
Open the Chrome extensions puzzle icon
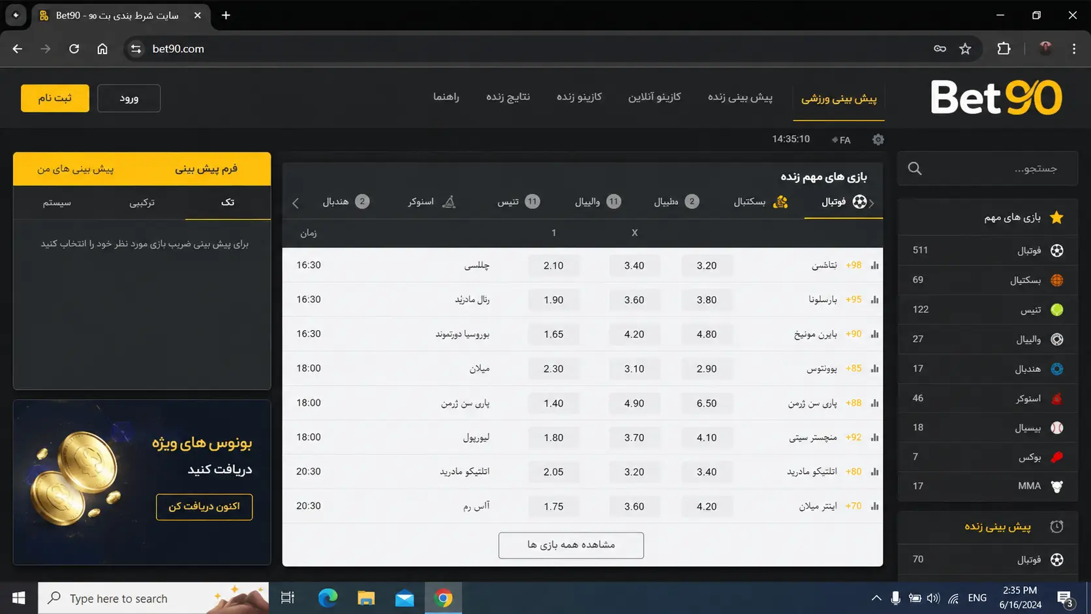pyautogui.click(x=1004, y=49)
